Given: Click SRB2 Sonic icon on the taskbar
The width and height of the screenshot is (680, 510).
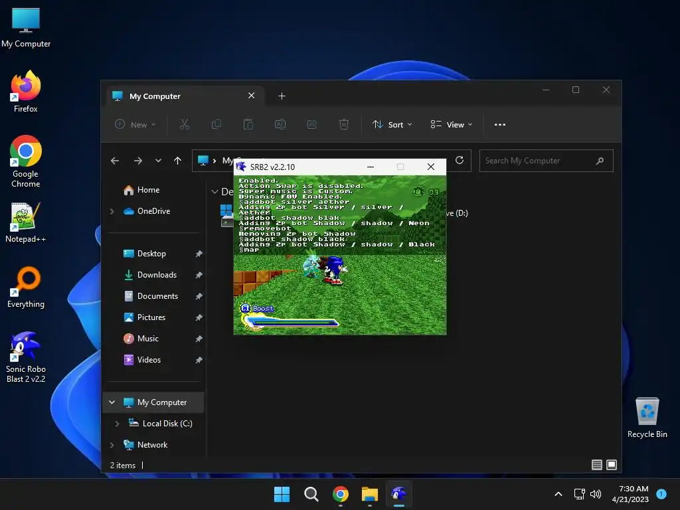Looking at the screenshot, I should pos(399,494).
